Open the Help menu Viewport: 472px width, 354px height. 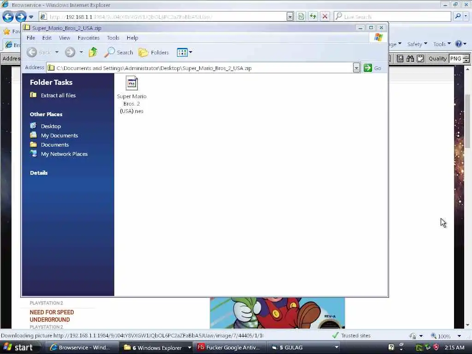click(x=132, y=38)
